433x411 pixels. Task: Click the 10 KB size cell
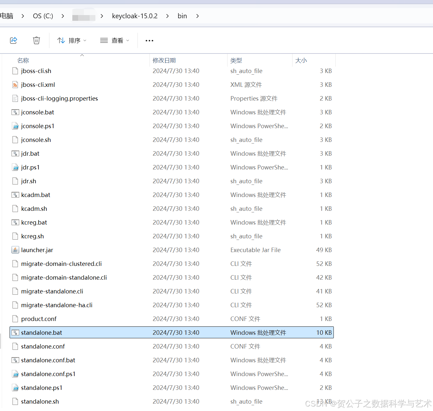324,333
